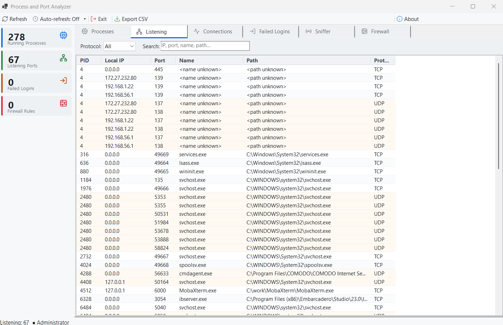Sort by the PID column header

pyautogui.click(x=89, y=60)
